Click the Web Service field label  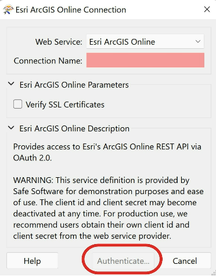(x=59, y=42)
